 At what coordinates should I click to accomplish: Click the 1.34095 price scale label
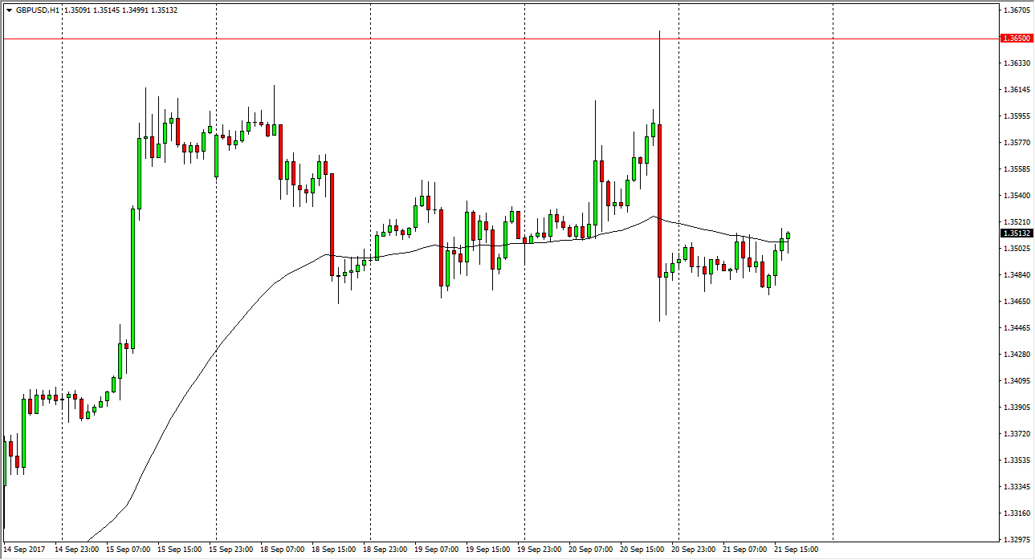[1017, 380]
